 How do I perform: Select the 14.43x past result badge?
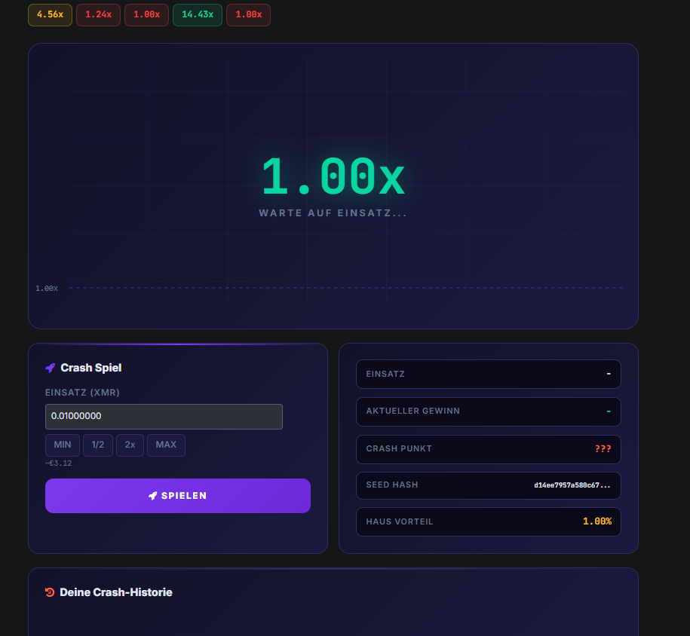pos(198,15)
